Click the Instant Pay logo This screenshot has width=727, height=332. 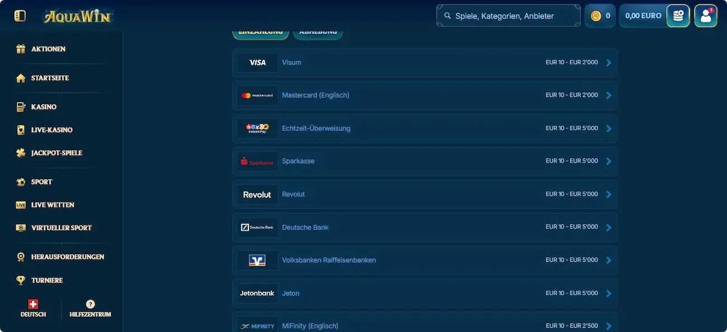point(257,129)
